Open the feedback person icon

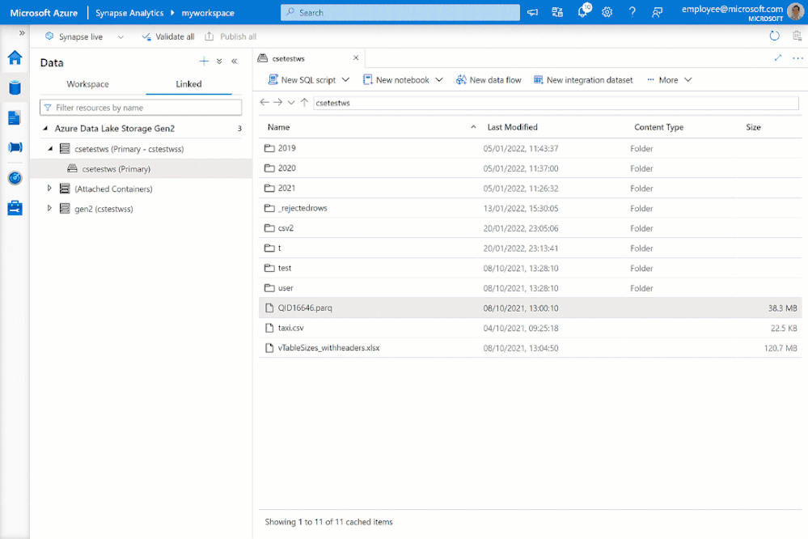(657, 12)
